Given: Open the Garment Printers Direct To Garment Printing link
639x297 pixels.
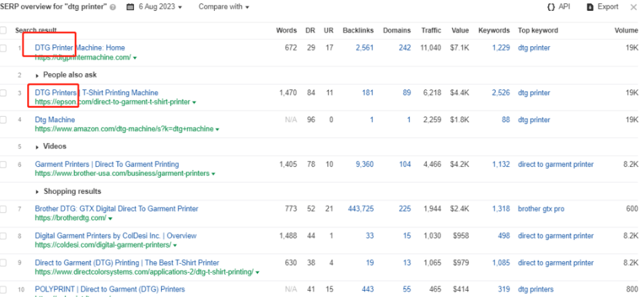Looking at the screenshot, I should 107,164.
